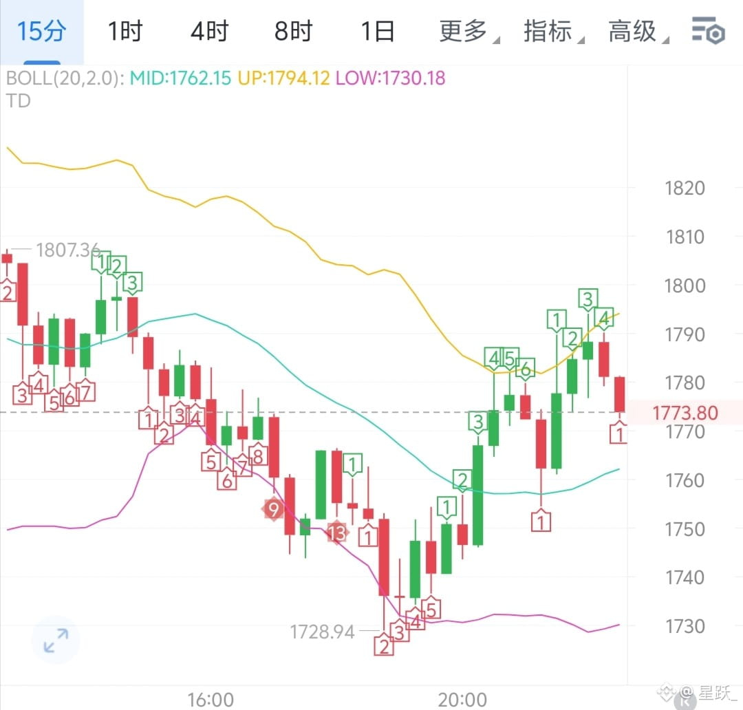
Task: Click the 1728.94 low price marker
Action: pos(322,632)
